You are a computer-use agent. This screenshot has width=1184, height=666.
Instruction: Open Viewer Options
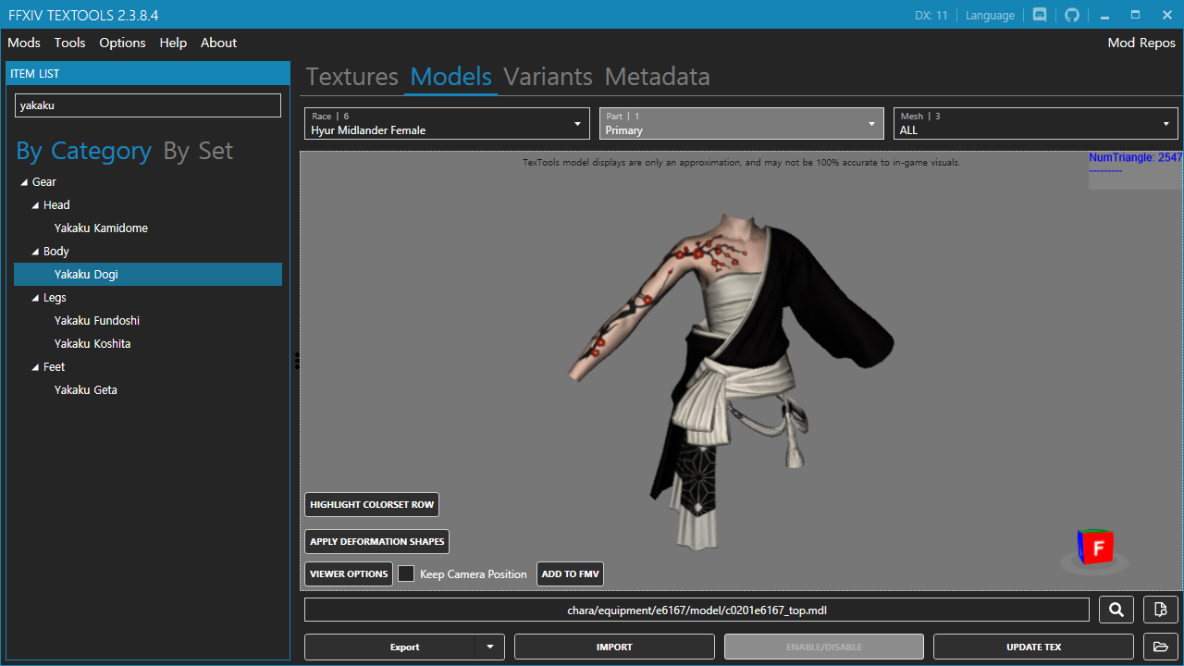349,573
